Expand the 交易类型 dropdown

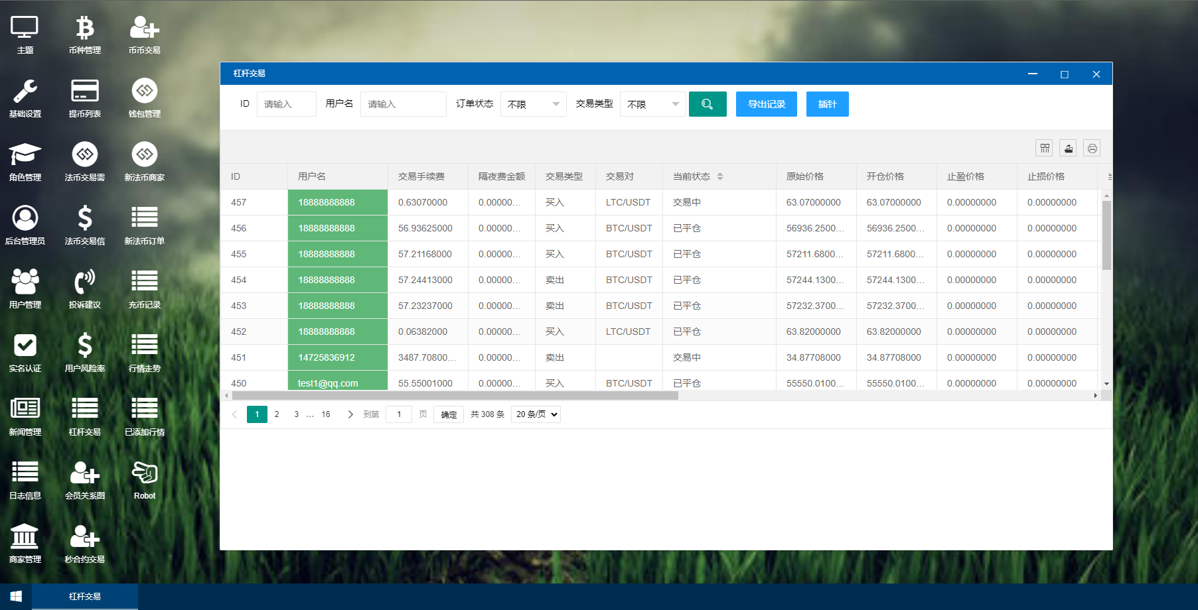point(652,104)
